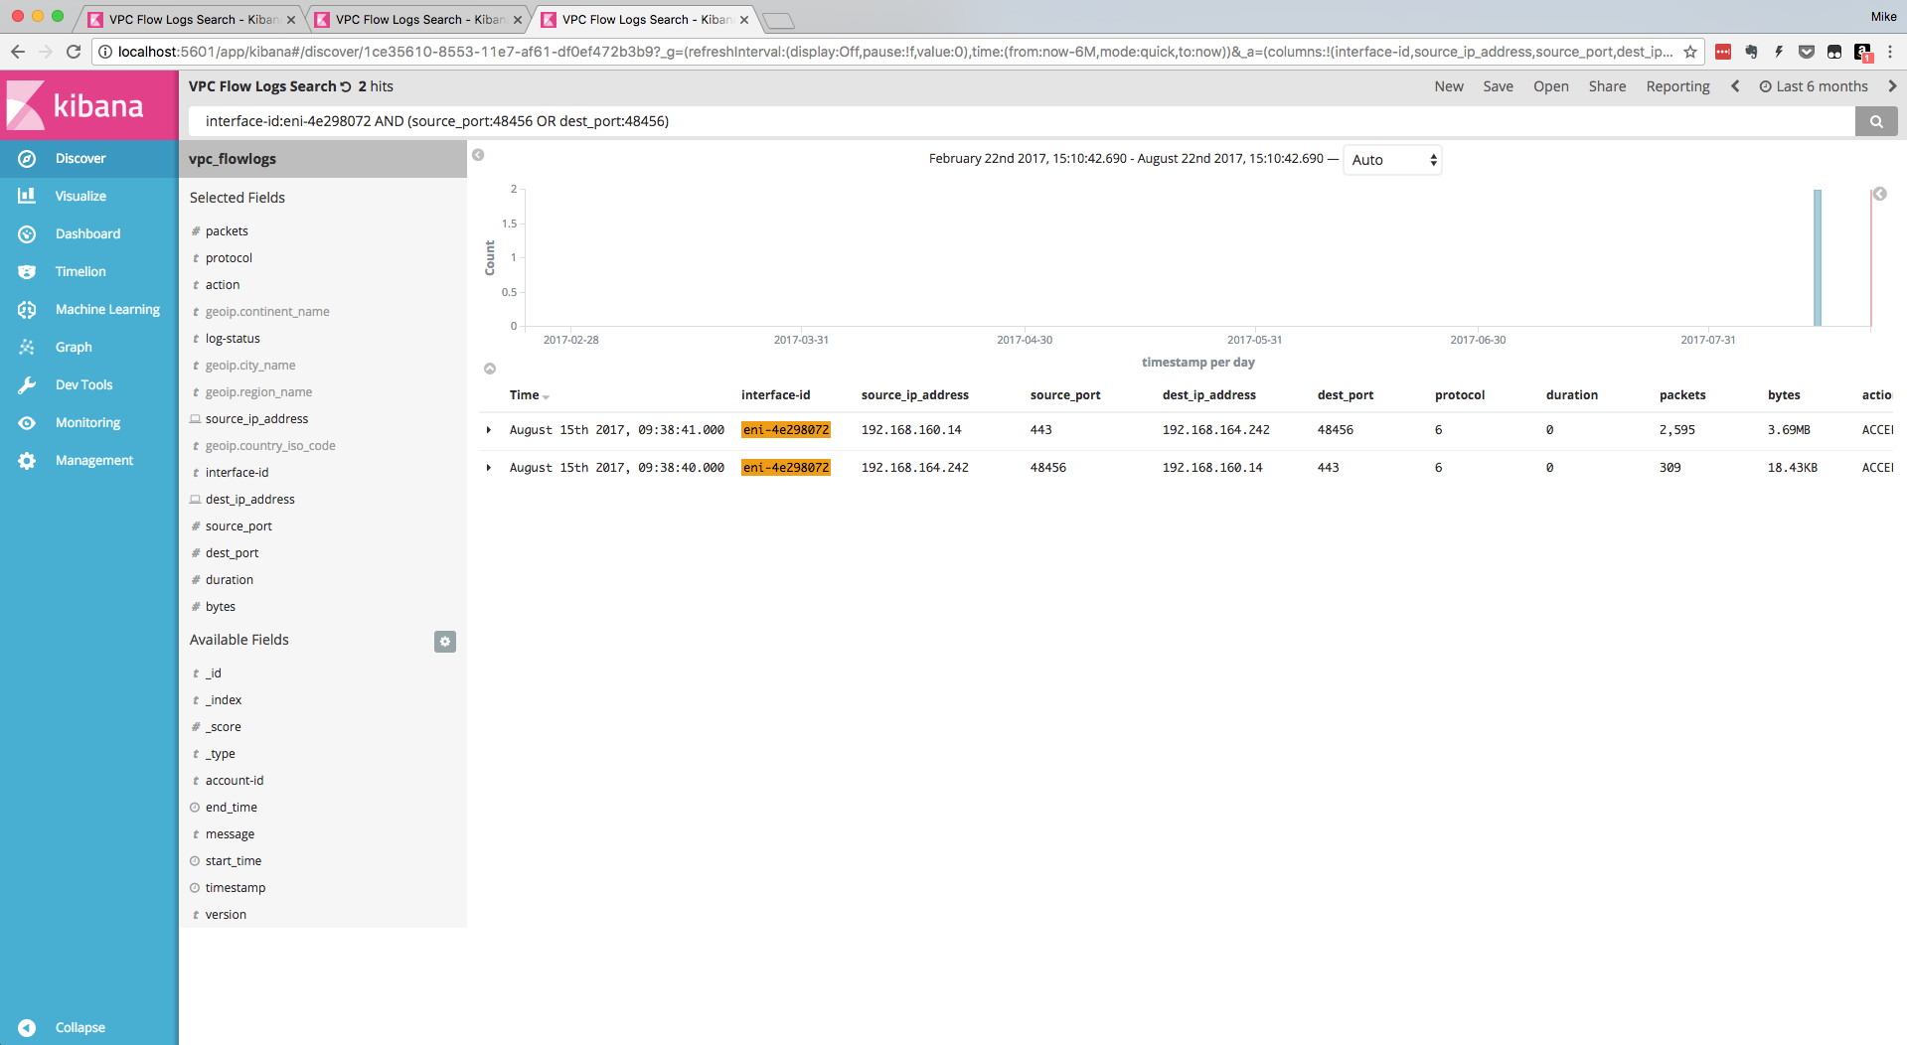Click the bytes column header
This screenshot has width=1907, height=1045.
tap(1784, 395)
